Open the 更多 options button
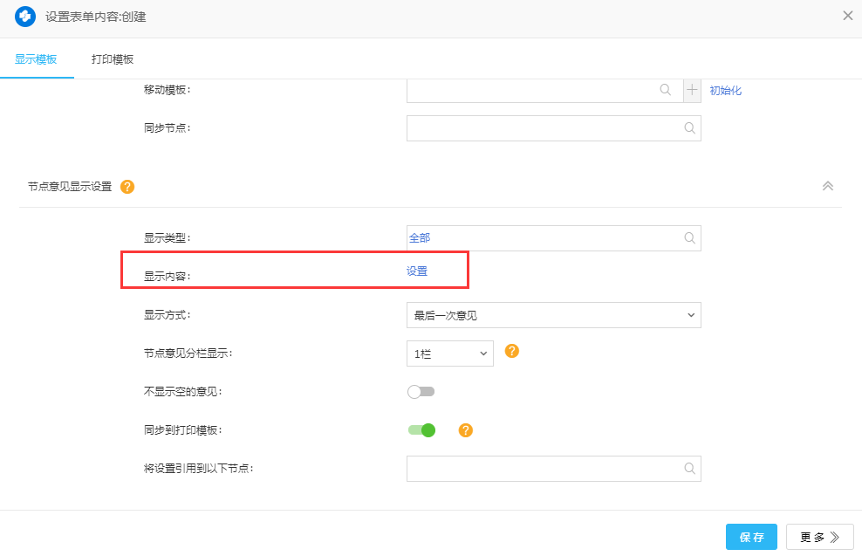The width and height of the screenshot is (862, 556). pos(819,537)
